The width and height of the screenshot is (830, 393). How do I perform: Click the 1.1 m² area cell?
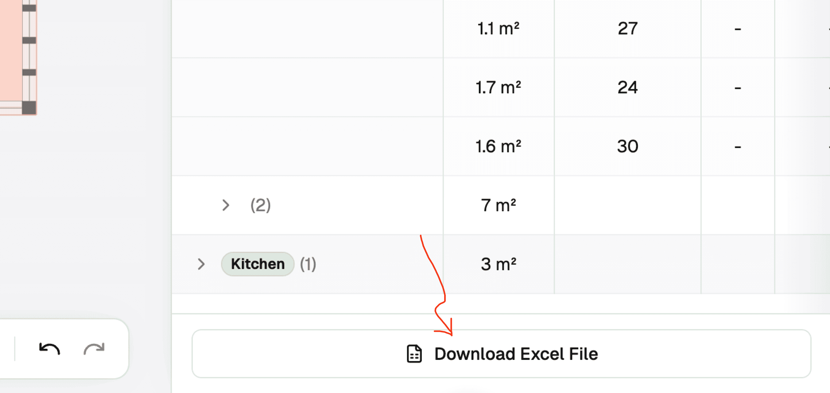[498, 29]
